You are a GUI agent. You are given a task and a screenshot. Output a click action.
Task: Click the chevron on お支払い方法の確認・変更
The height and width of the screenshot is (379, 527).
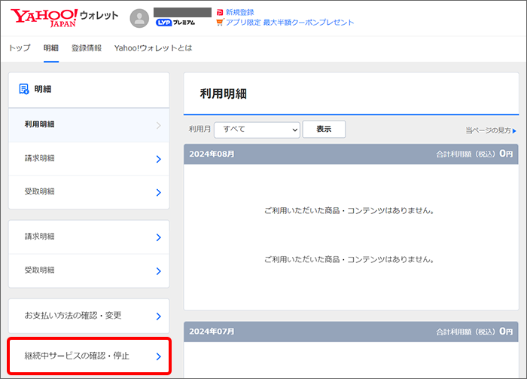(x=159, y=316)
